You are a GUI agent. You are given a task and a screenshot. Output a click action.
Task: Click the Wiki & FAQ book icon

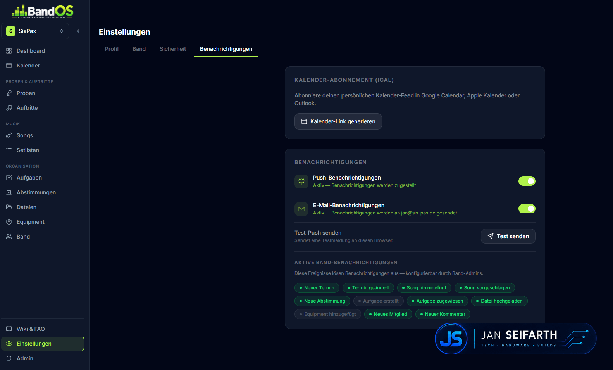click(x=9, y=329)
